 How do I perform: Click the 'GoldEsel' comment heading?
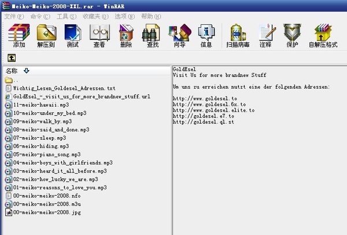pos(184,69)
